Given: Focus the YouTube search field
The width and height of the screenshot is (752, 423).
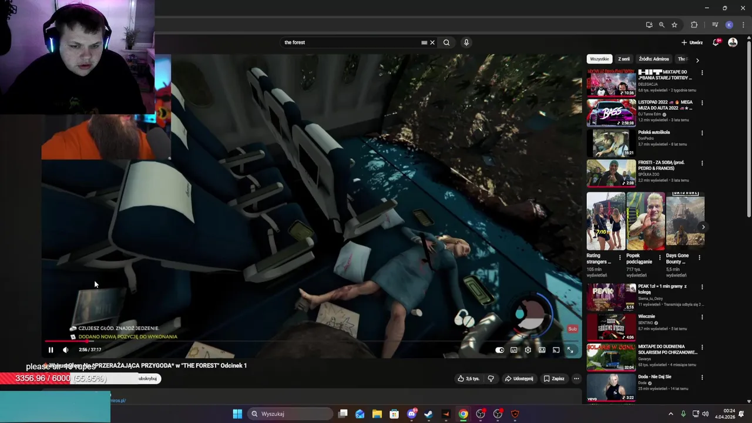Looking at the screenshot, I should (x=351, y=42).
